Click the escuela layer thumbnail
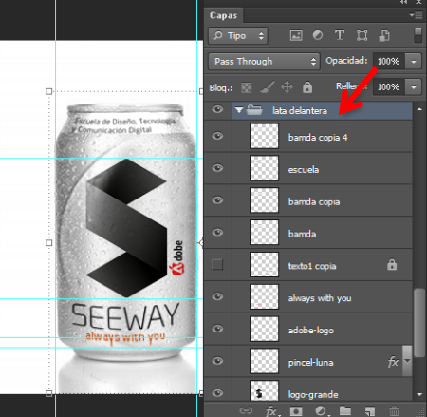427x417 pixels. [264, 168]
